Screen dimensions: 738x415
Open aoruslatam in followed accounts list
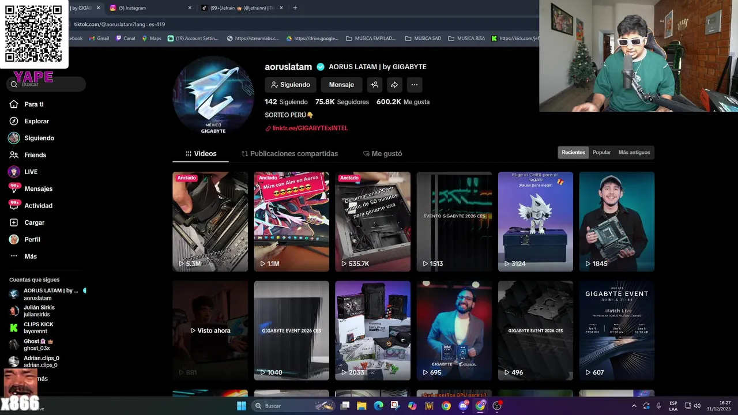click(x=46, y=294)
